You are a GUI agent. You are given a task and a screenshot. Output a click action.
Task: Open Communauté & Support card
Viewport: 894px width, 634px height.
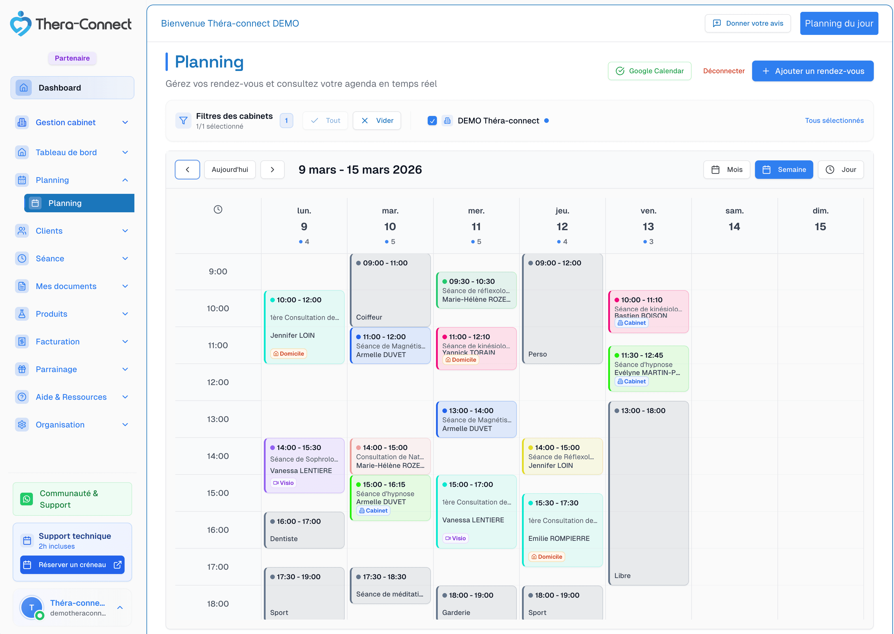pos(72,499)
